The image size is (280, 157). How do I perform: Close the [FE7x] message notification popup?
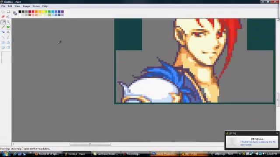pyautogui.click(x=277, y=133)
